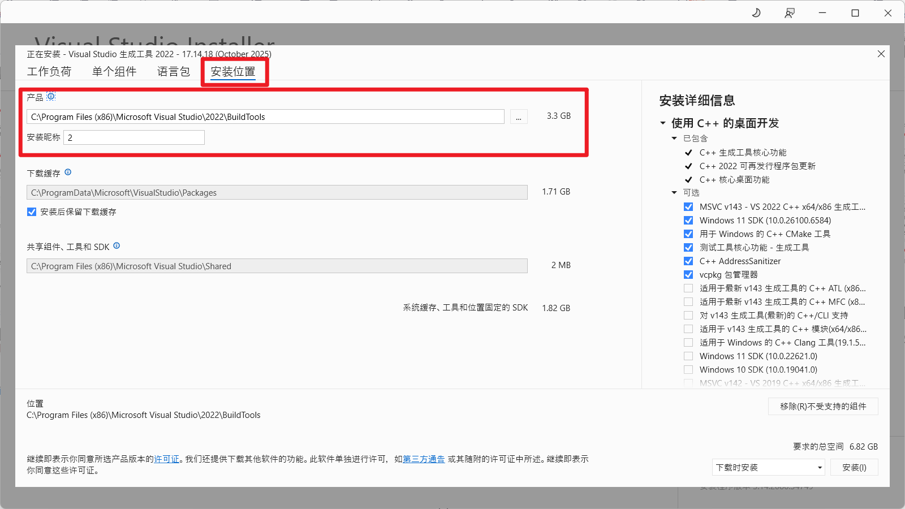Click the send feedback icon in title bar

(x=790, y=12)
